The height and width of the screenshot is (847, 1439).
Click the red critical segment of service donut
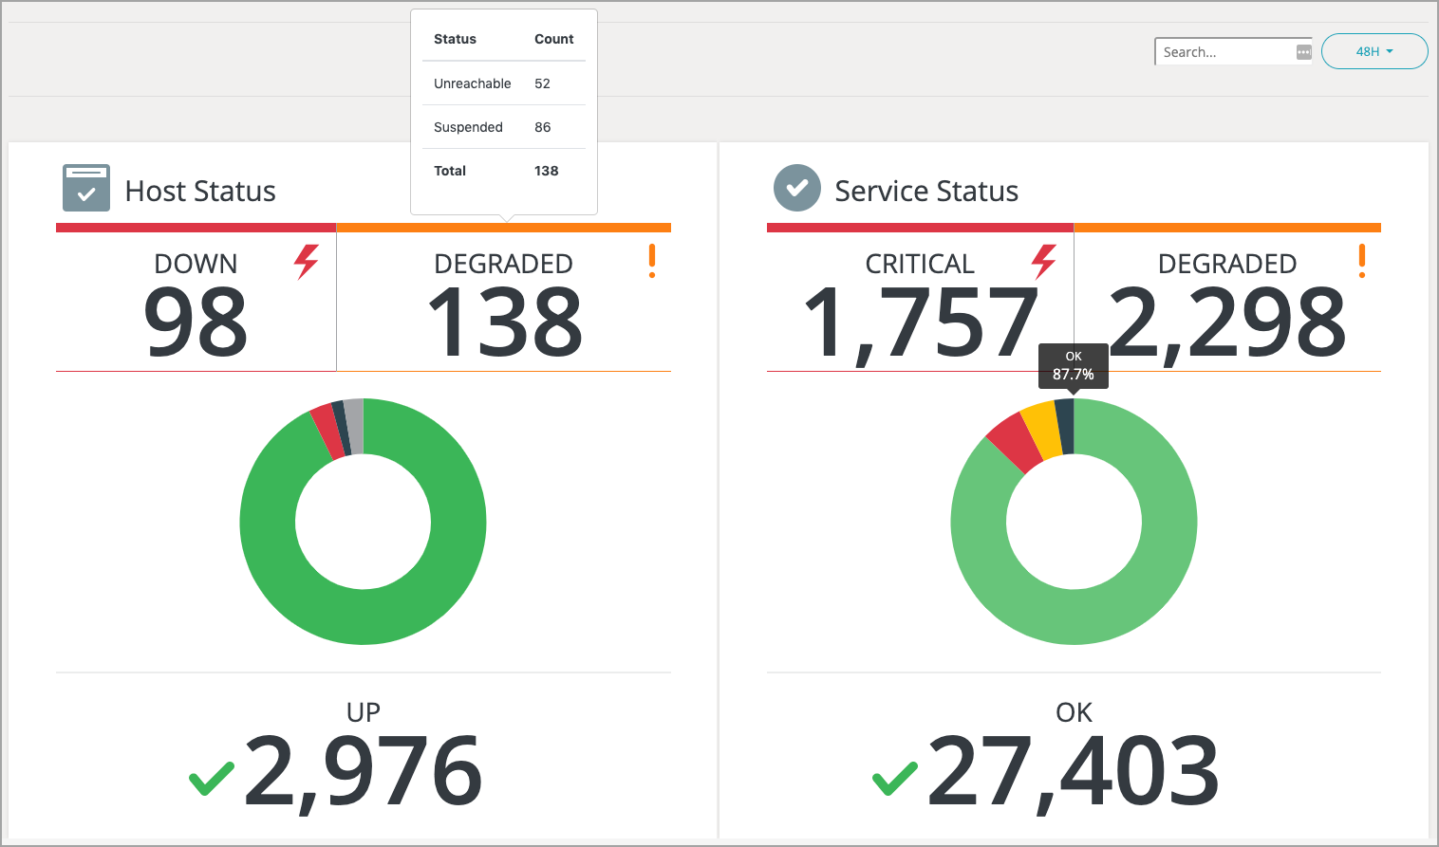[x=1017, y=442]
